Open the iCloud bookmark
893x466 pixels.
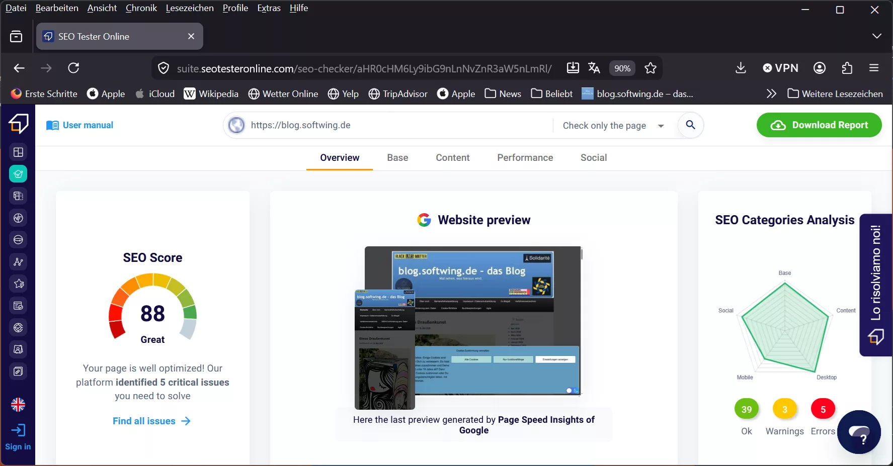pos(155,94)
